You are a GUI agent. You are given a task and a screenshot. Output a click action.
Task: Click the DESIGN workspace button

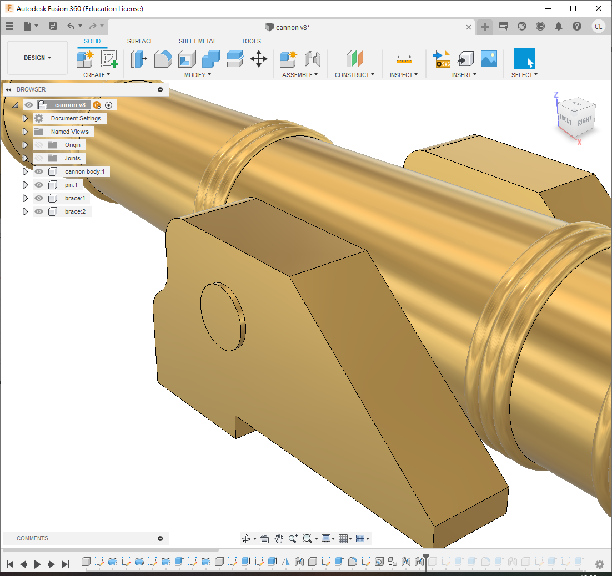coord(37,58)
